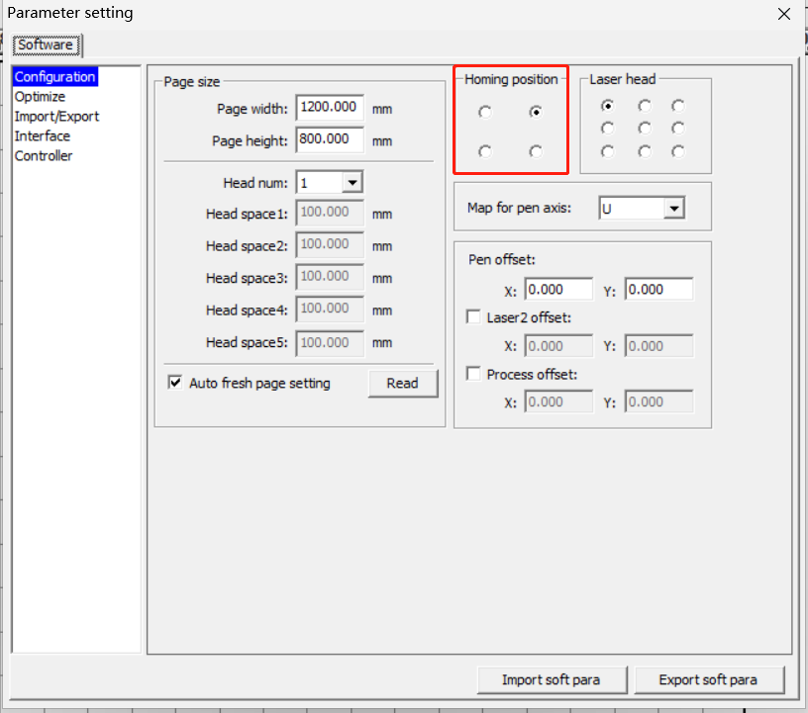Click the Head space1 field
This screenshot has width=808, height=713.
330,213
